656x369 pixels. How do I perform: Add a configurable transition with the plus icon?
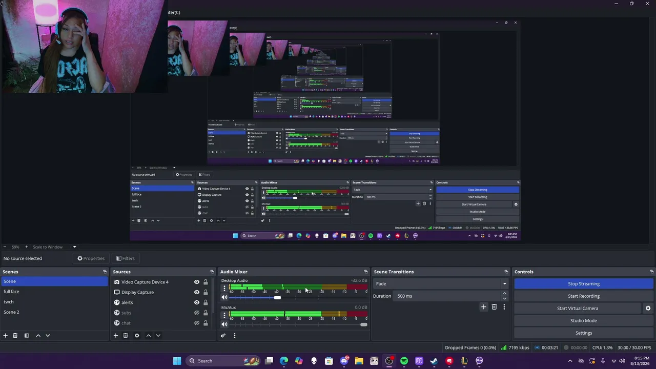483,307
